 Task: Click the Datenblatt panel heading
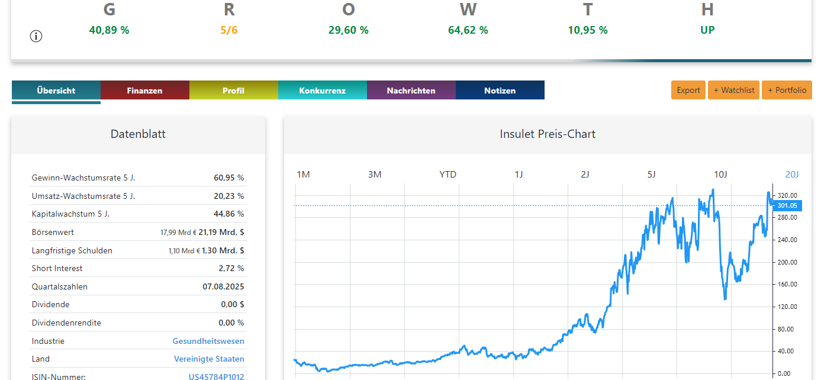(138, 134)
